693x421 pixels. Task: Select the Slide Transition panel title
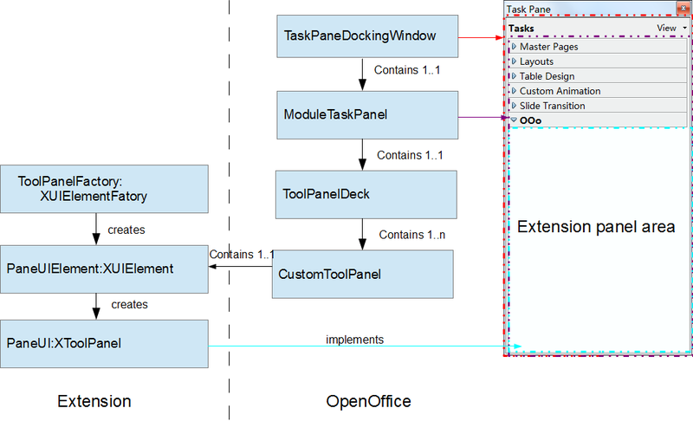click(553, 106)
